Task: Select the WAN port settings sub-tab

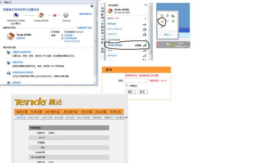Action: click(x=33, y=117)
